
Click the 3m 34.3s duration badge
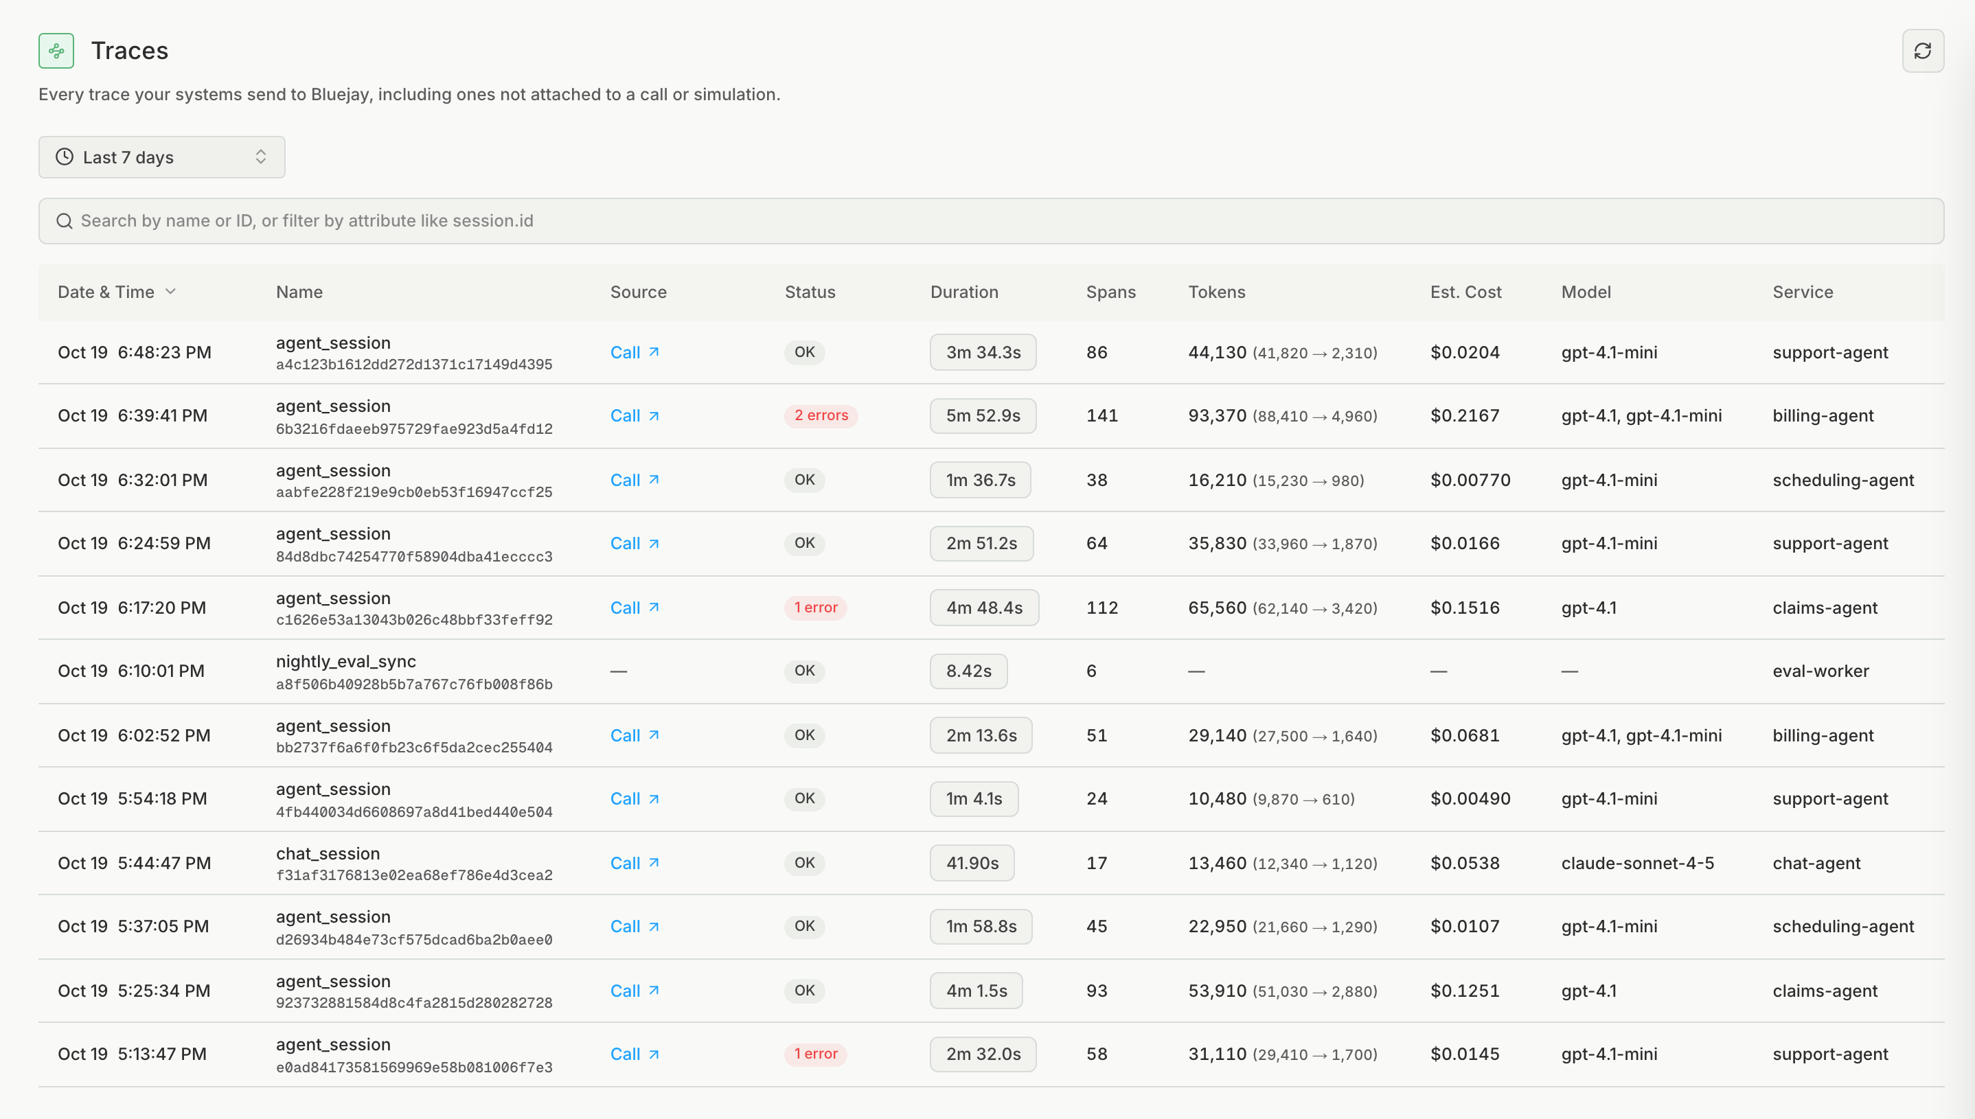[x=983, y=352]
